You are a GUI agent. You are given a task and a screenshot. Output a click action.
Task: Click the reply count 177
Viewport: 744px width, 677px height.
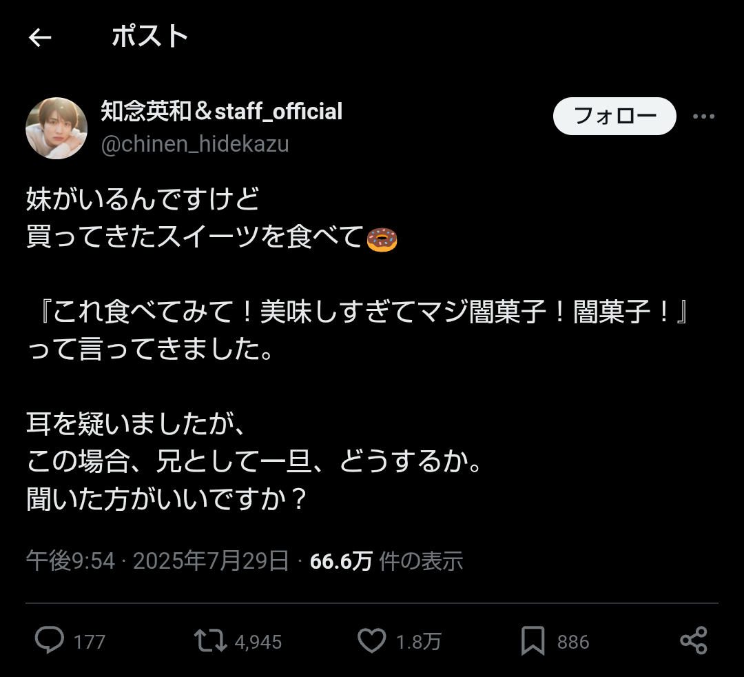90,643
